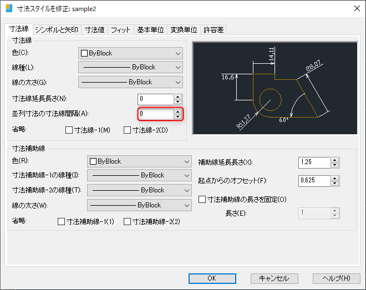Click the application icon in the title bar

click(9, 8)
